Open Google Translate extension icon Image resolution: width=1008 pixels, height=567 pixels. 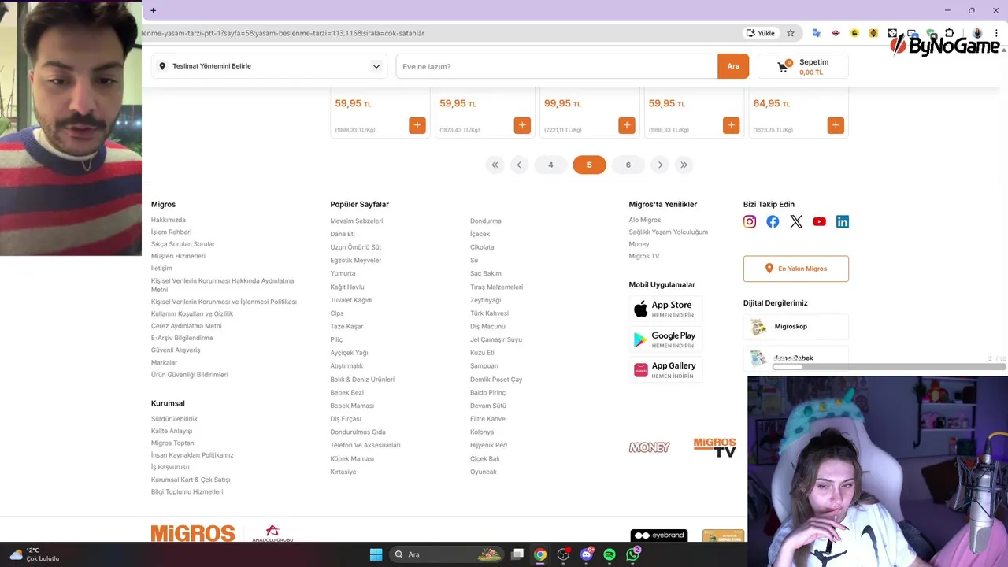pyautogui.click(x=817, y=33)
